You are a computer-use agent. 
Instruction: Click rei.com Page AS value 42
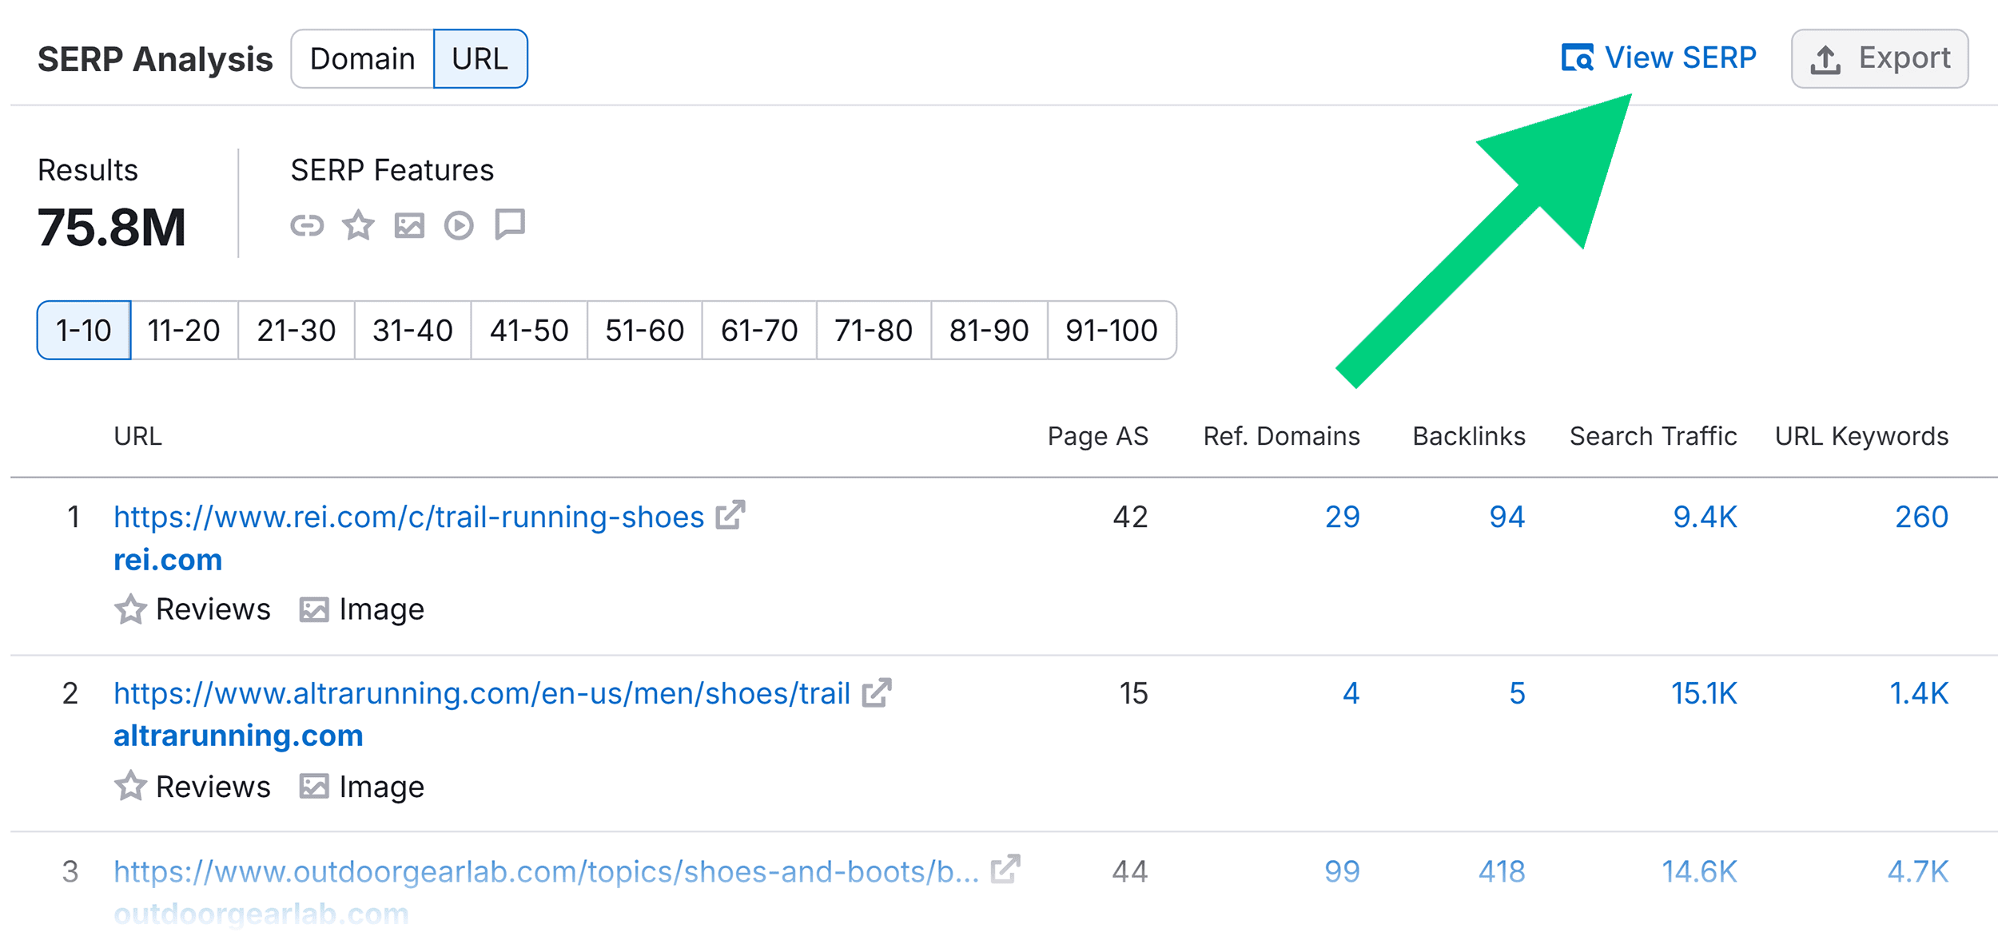[x=1130, y=517]
